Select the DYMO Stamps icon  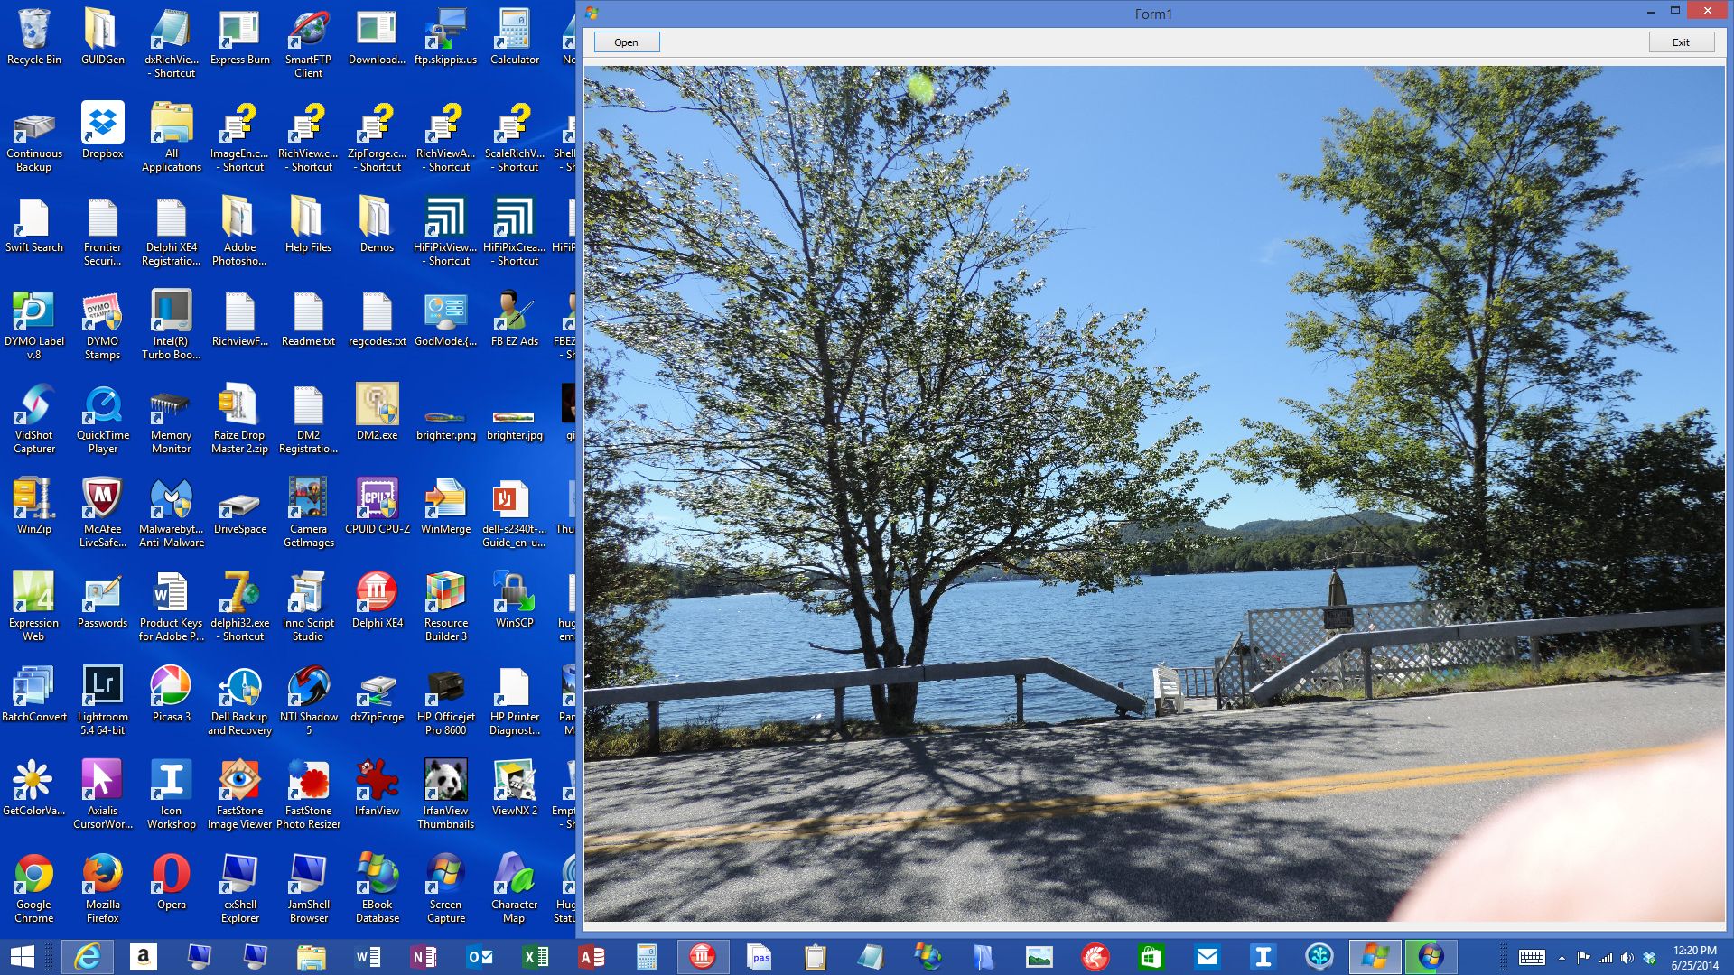[x=103, y=326]
